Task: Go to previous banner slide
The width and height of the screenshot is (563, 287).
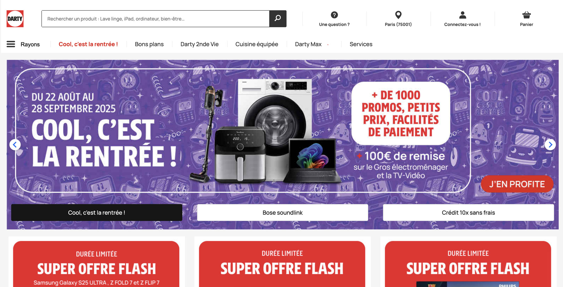Action: pyautogui.click(x=15, y=145)
